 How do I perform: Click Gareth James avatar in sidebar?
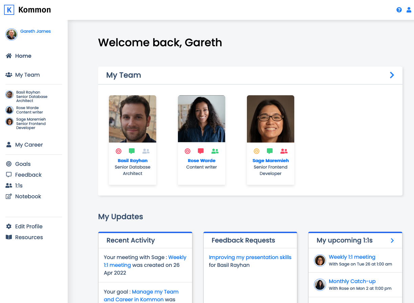click(11, 34)
